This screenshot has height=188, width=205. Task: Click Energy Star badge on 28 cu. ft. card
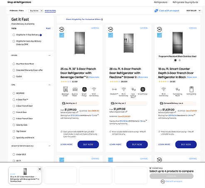(x=111, y=35)
